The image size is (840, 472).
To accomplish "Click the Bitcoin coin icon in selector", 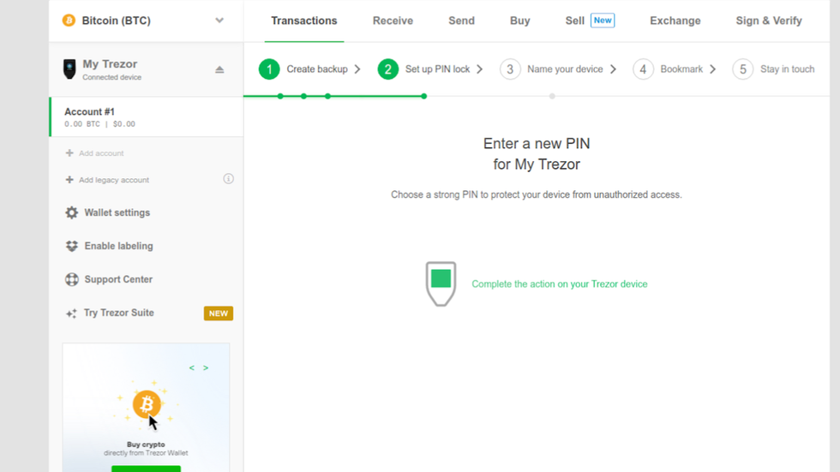I will (x=69, y=21).
